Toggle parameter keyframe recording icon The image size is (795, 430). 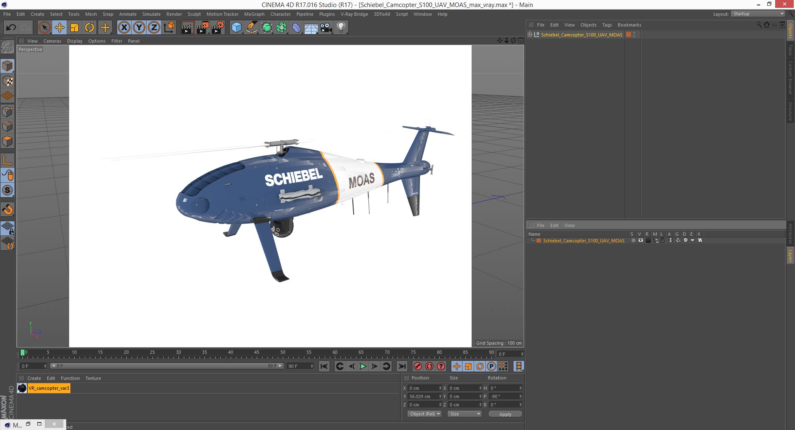[x=491, y=366]
